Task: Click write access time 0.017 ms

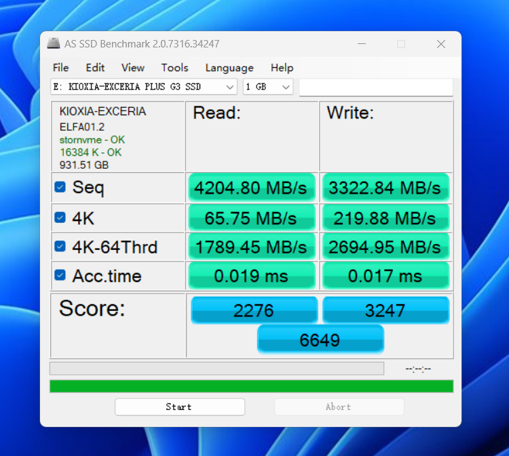Action: point(385,276)
